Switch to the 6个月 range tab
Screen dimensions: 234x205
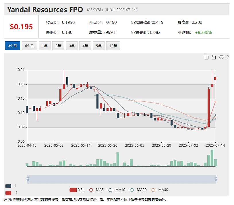click(x=29, y=46)
